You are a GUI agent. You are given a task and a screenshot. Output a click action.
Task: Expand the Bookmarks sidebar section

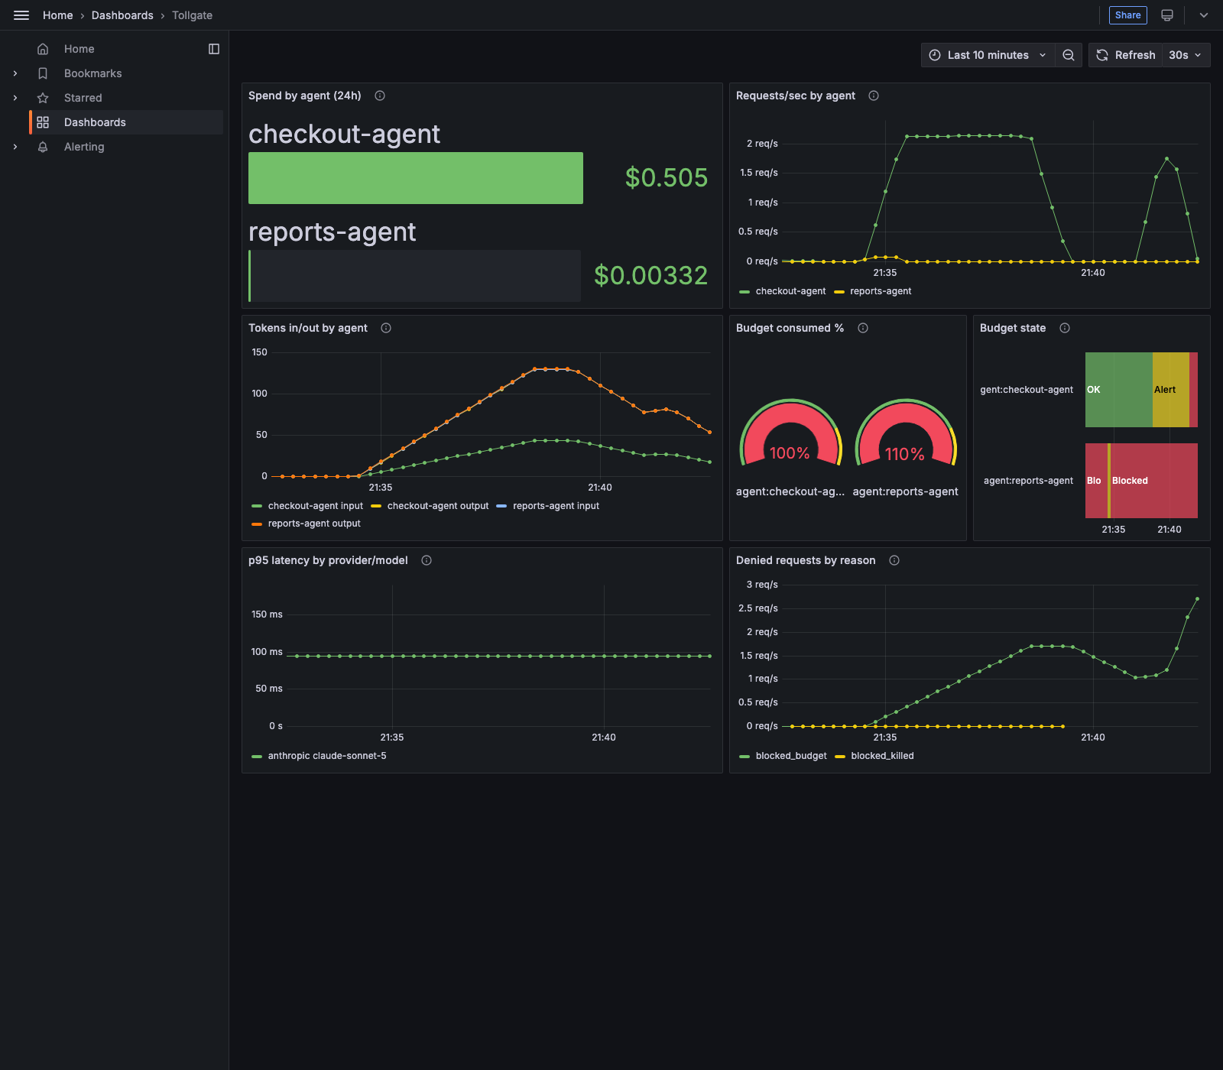click(15, 73)
